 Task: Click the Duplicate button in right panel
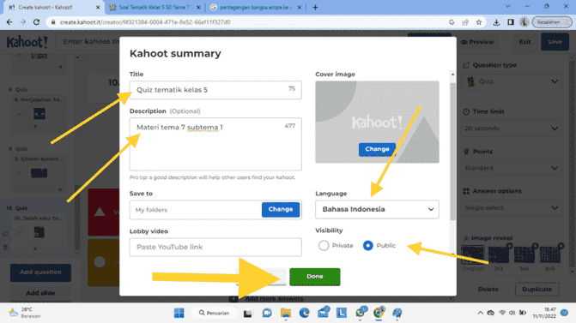537,290
